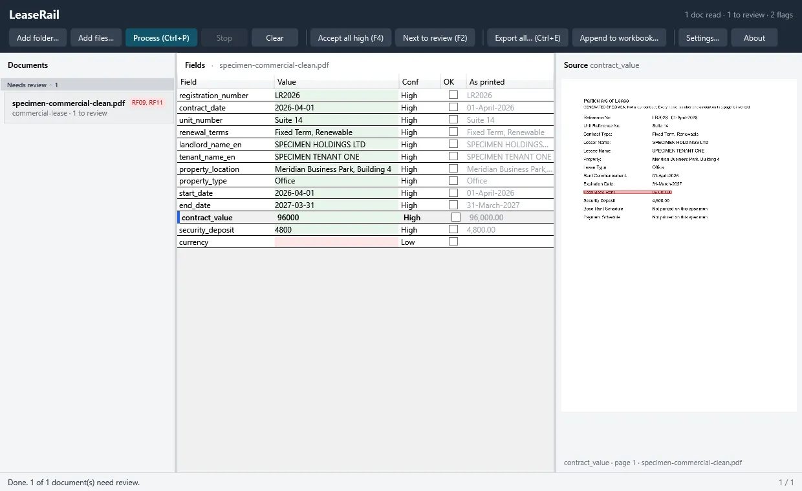Click as-printed value 31-March-2027
The image size is (802, 491).
(x=493, y=205)
